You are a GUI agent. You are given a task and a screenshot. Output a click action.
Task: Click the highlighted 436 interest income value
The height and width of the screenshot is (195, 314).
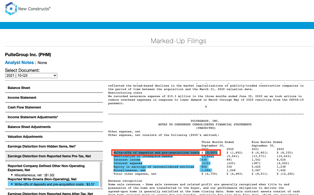[x=204, y=160]
